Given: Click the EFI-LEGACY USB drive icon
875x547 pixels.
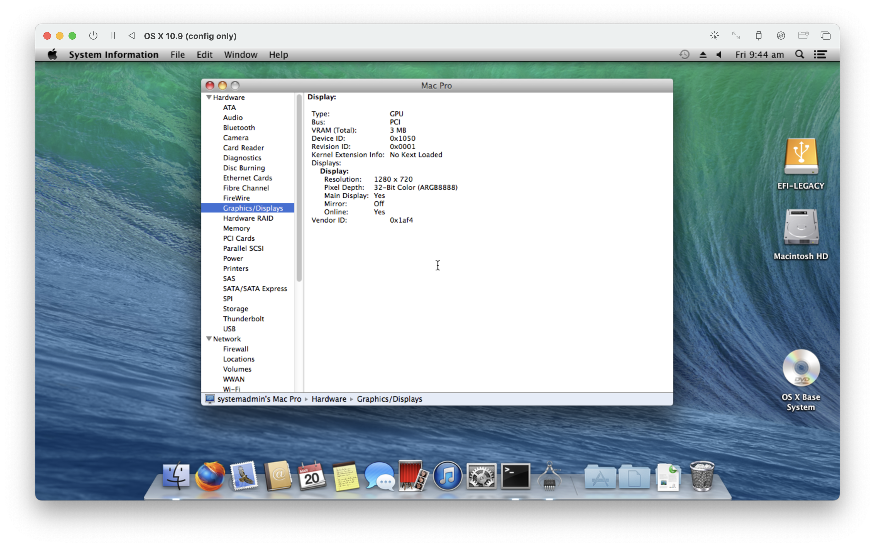Looking at the screenshot, I should point(801,157).
